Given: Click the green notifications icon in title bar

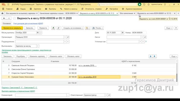Looking at the screenshot, I should (139, 4).
